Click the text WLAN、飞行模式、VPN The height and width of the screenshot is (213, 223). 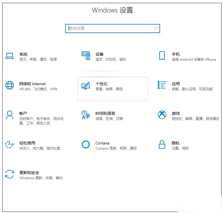pos(38,89)
